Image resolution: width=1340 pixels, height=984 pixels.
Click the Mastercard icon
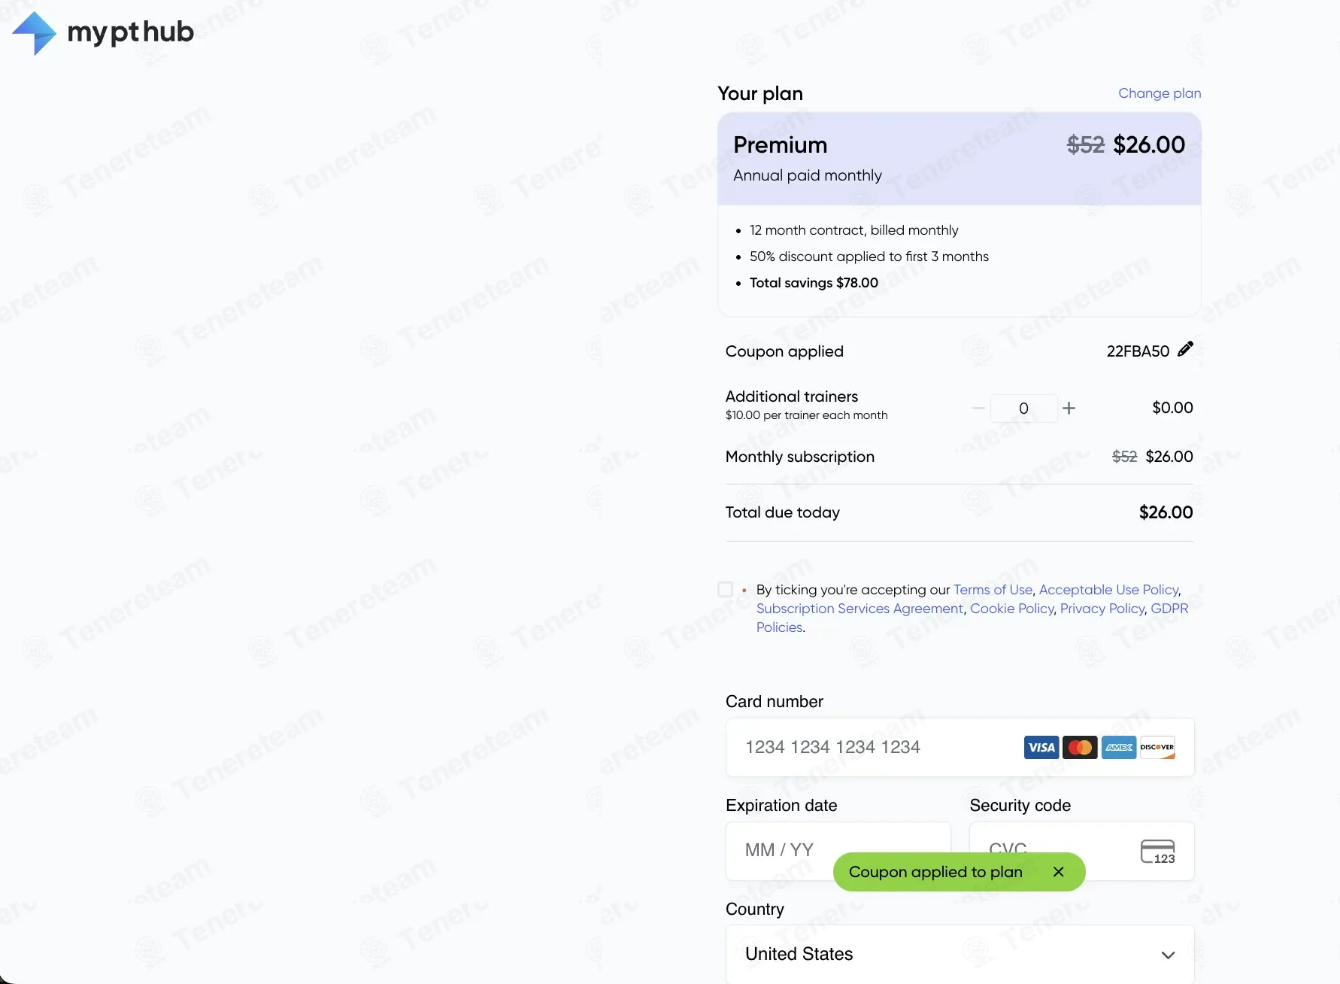coord(1080,747)
